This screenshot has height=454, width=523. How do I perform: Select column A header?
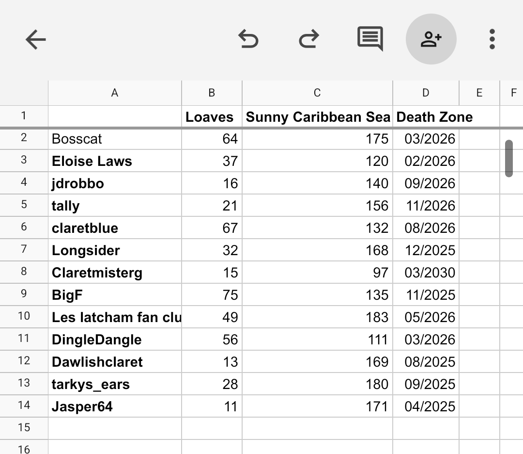(115, 93)
